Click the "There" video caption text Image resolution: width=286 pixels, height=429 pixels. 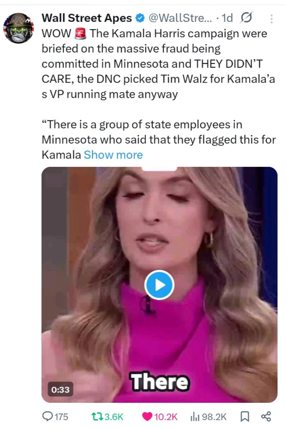pyautogui.click(x=159, y=381)
